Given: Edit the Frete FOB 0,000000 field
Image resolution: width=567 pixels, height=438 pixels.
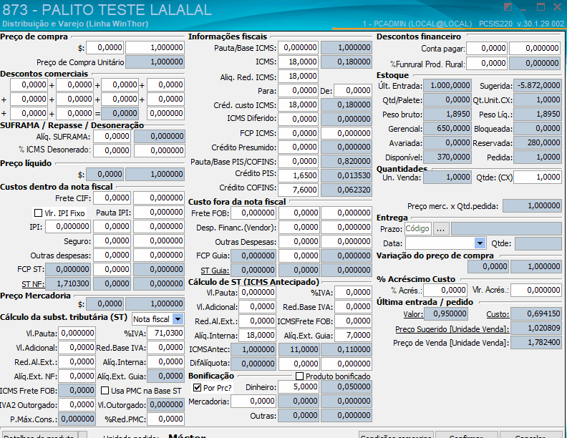Looking at the screenshot, I should point(253,213).
